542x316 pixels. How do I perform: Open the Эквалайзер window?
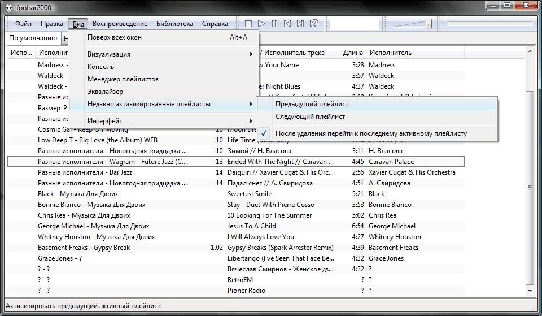[164, 92]
